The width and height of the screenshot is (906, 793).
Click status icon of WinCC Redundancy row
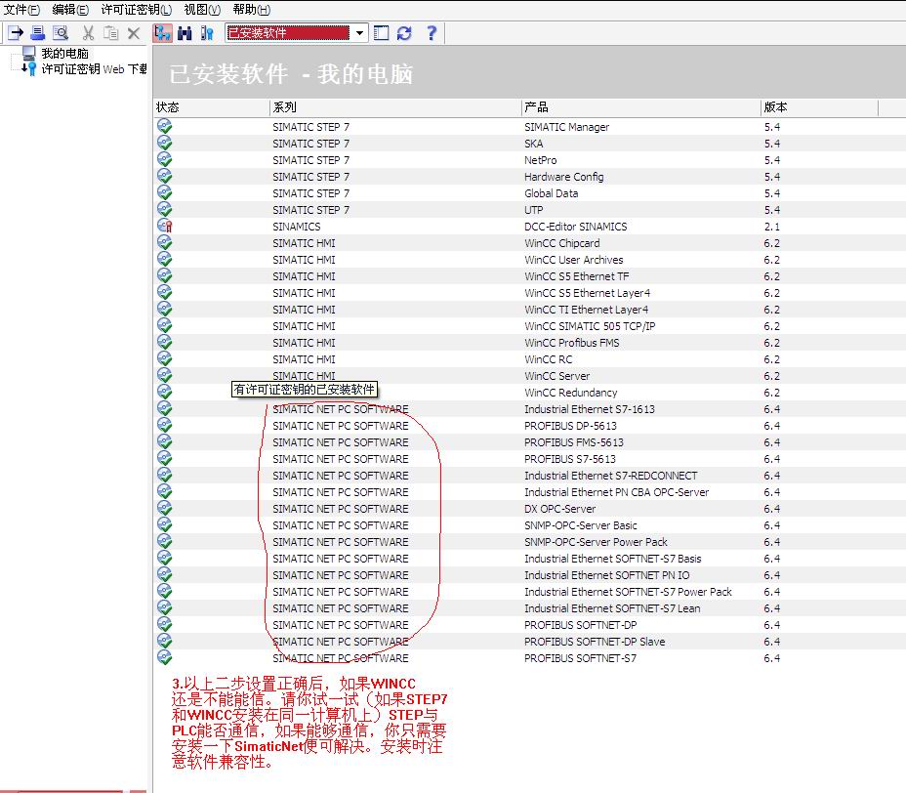pos(165,393)
